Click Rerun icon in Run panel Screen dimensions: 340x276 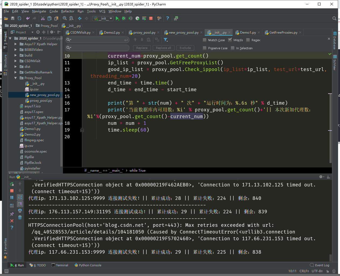pyautogui.click(x=12, y=184)
